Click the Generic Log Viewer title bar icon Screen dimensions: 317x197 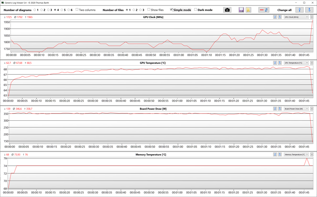click(3, 3)
